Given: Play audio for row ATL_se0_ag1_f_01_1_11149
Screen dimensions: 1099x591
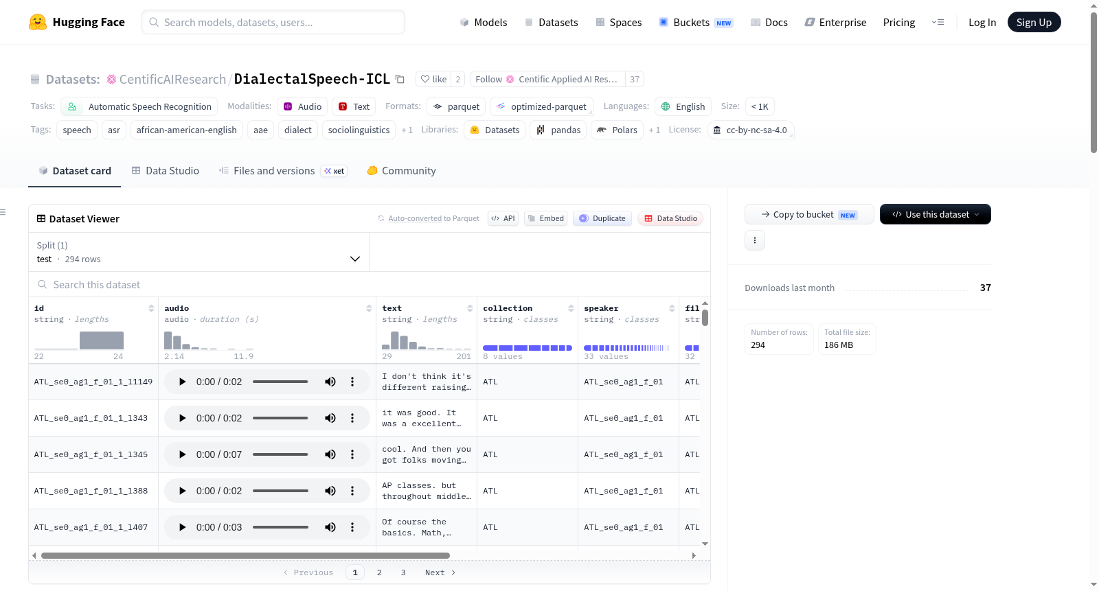Looking at the screenshot, I should click(x=182, y=382).
